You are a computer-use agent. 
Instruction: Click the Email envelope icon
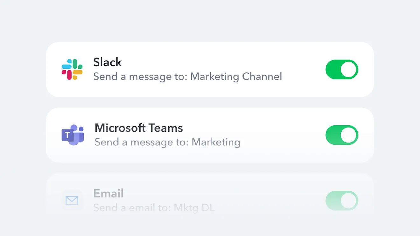pos(72,200)
